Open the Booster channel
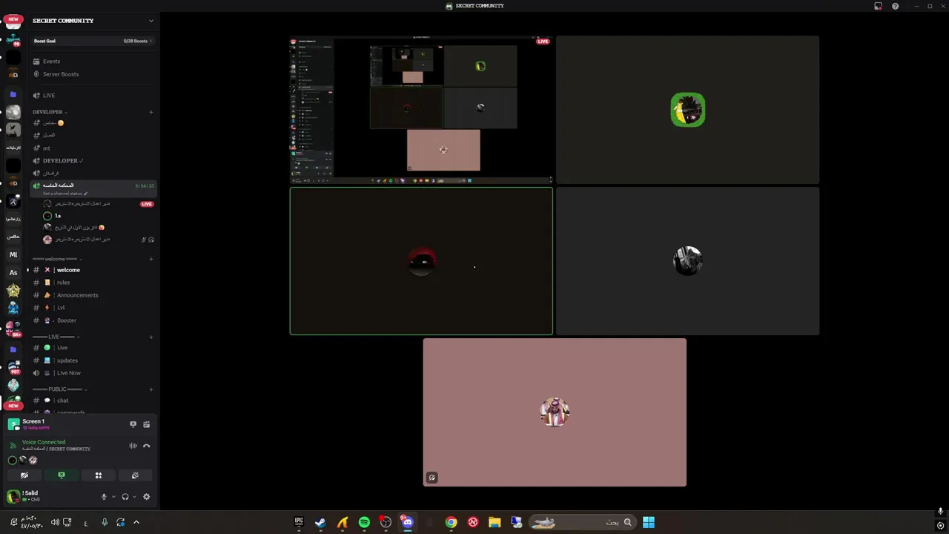Screen dimensions: 949x534 tap(93, 320)
